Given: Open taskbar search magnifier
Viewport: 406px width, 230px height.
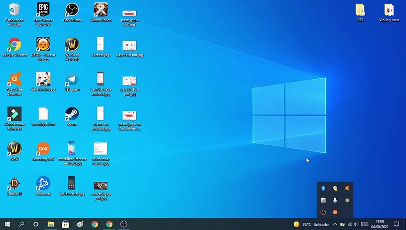Looking at the screenshot, I should click(x=21, y=224).
